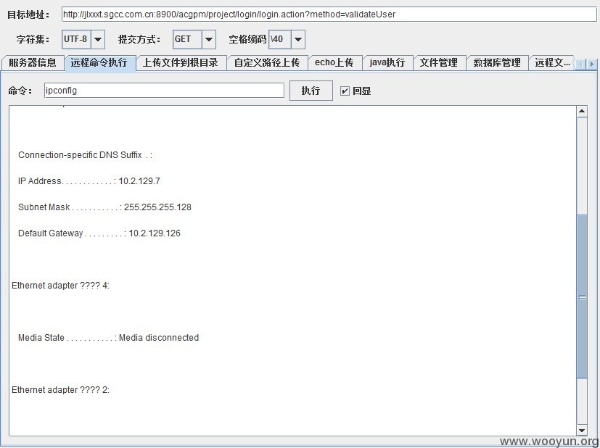
Task: Click the Ethernet adapter ???? 4 line
Action: coord(60,286)
